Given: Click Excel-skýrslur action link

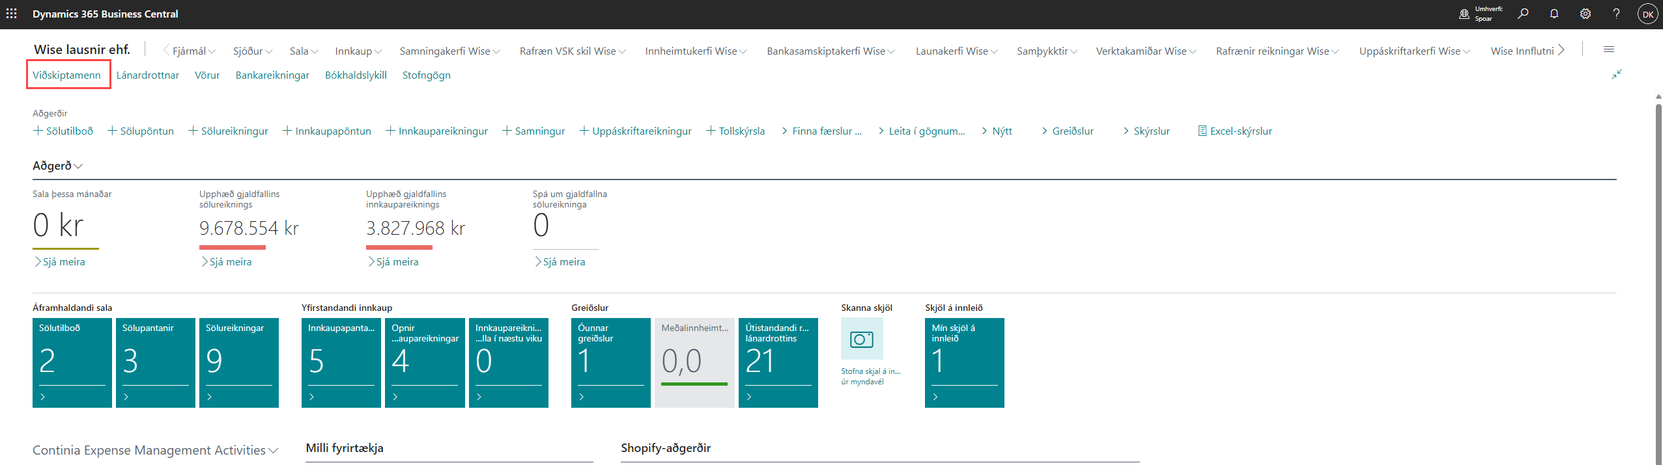Looking at the screenshot, I should point(1234,131).
